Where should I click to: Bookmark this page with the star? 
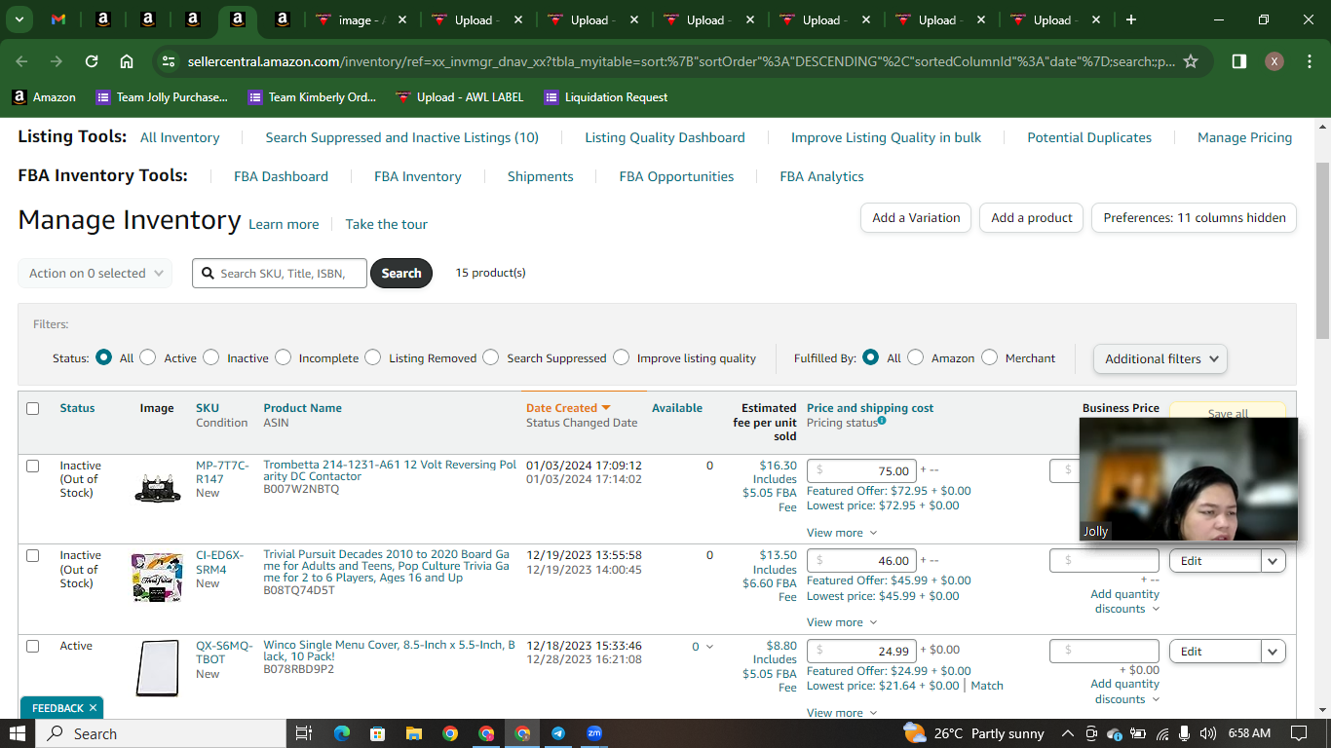[1190, 61]
